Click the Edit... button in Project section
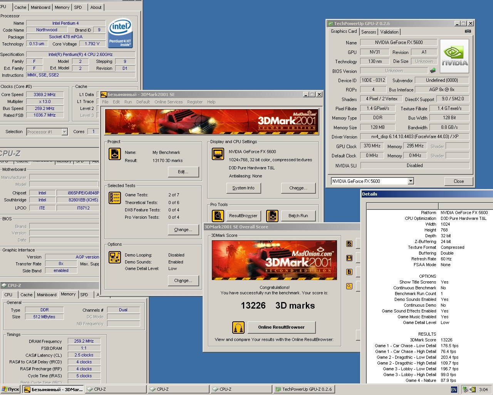Screen dimensions: 493x395 point(183,172)
